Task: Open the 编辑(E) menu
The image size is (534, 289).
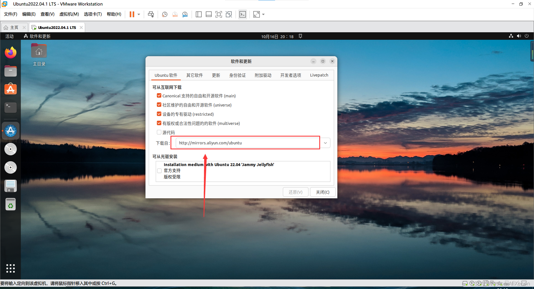Action: click(29, 14)
